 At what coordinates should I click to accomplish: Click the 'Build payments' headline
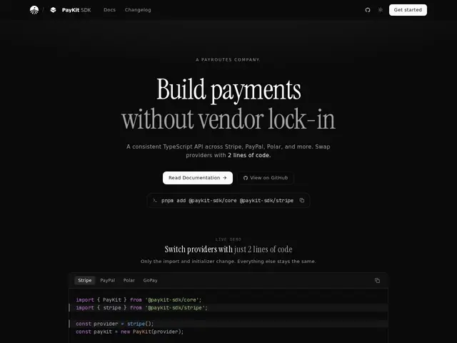pos(228,89)
